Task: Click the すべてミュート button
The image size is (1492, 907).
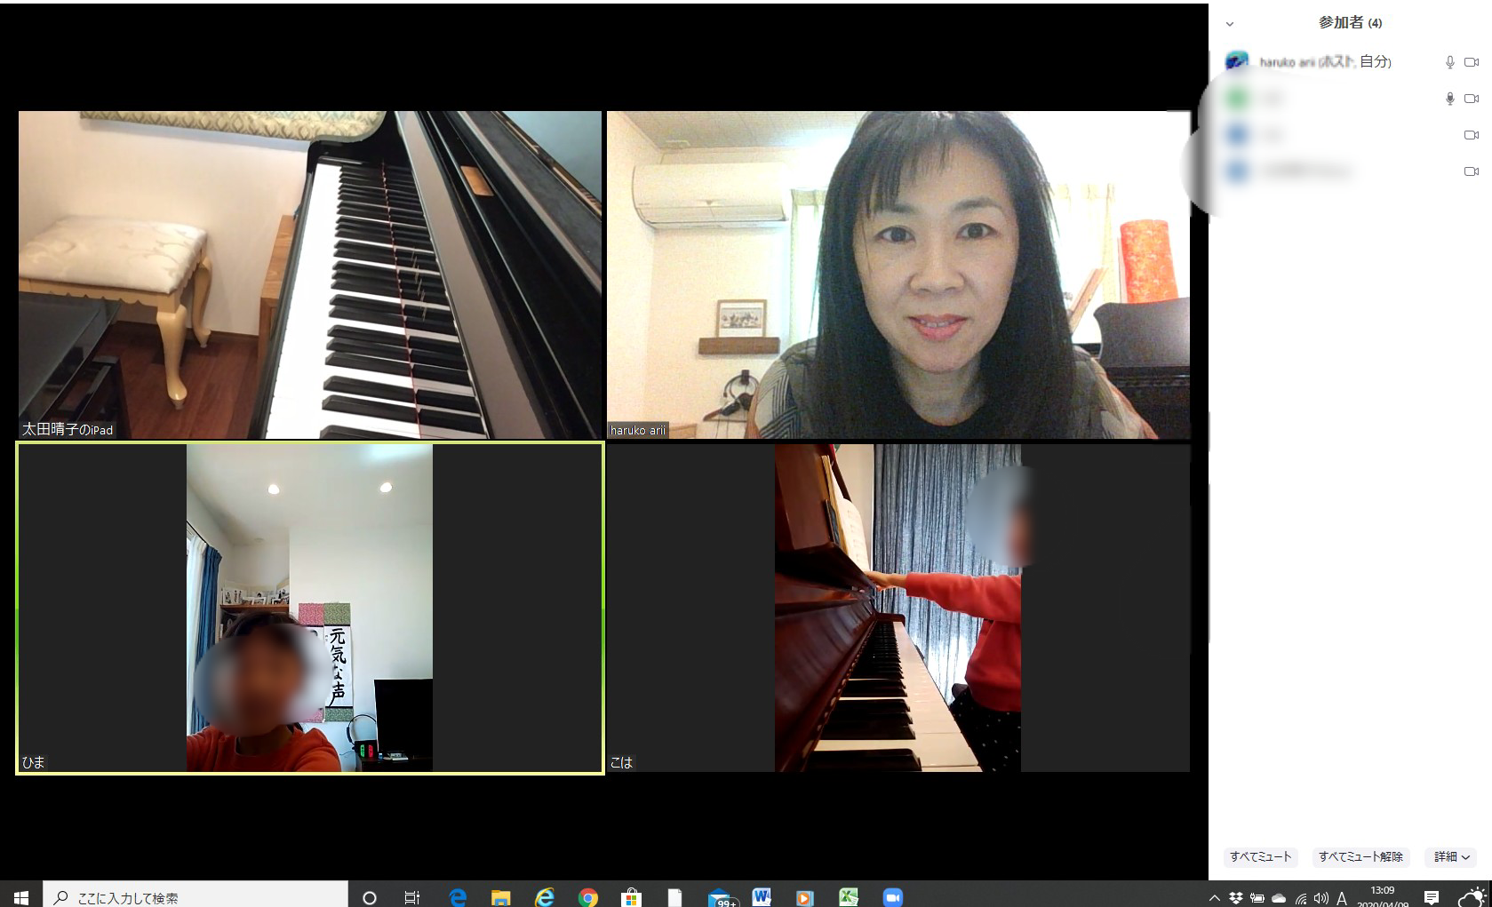Action: coord(1260,856)
